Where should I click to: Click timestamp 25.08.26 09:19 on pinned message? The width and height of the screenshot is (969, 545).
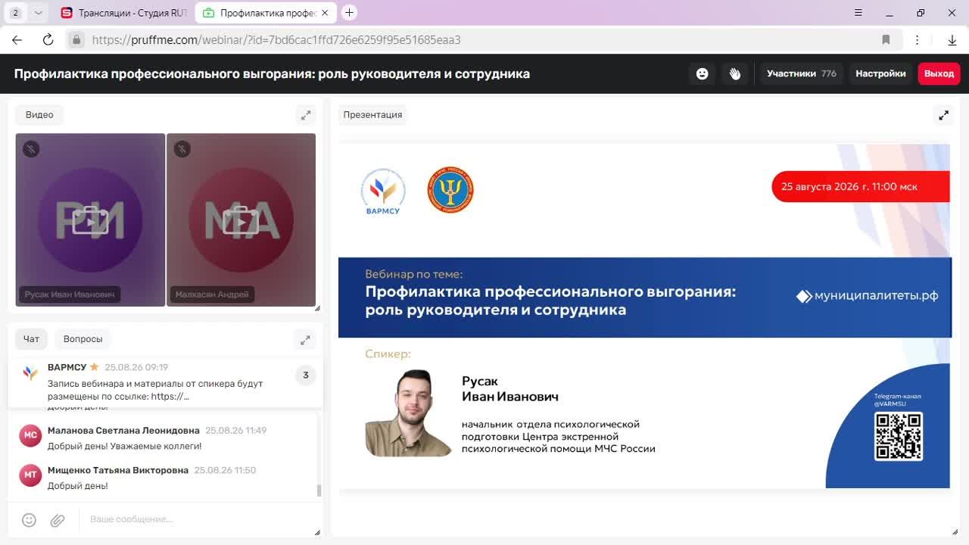pyautogui.click(x=136, y=367)
